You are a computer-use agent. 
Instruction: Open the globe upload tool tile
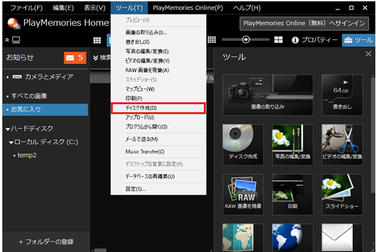pos(292,237)
